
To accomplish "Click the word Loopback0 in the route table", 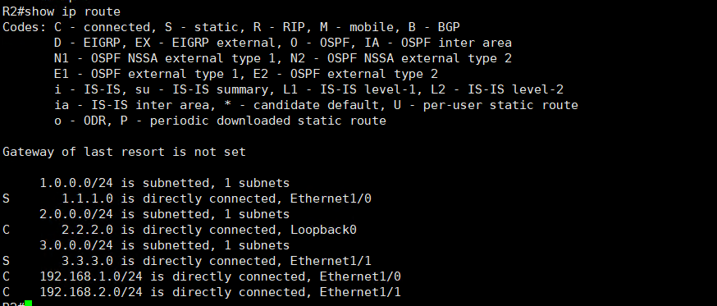I will tap(324, 230).
